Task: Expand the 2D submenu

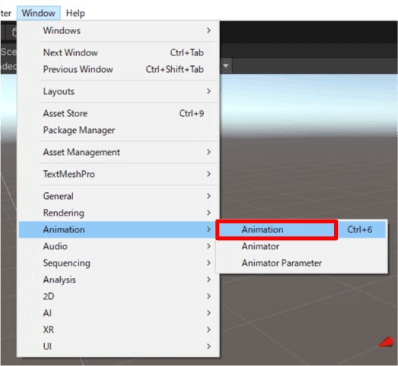Action: coord(118,296)
